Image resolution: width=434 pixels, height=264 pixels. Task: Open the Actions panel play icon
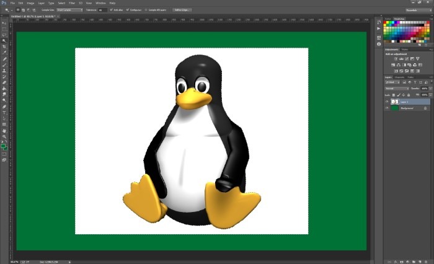[379, 29]
